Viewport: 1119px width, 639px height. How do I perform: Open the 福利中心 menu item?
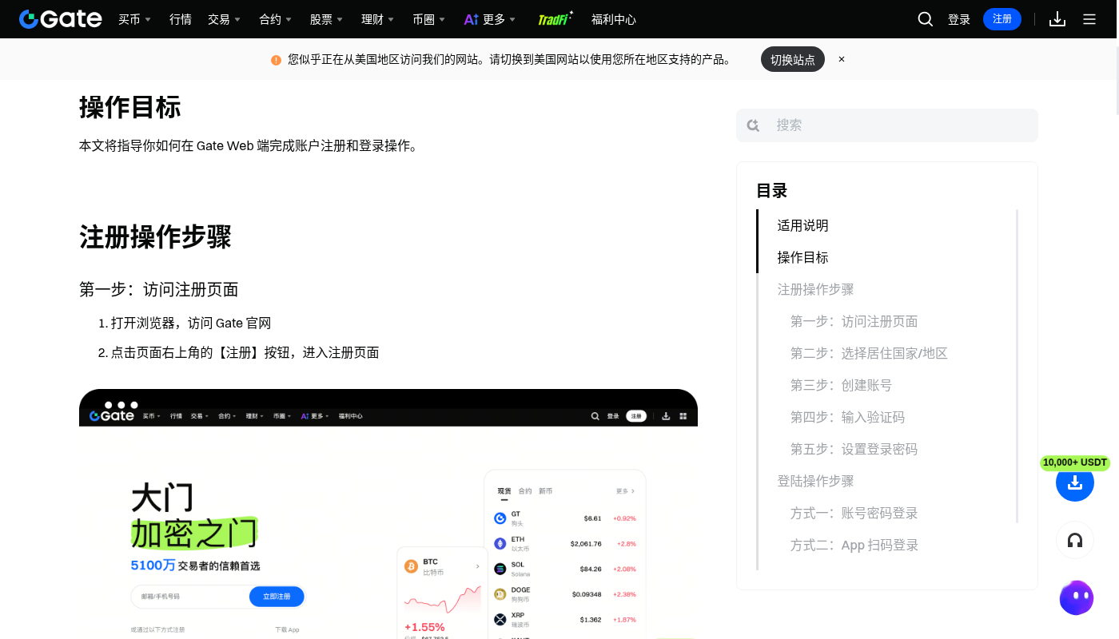pos(614,19)
